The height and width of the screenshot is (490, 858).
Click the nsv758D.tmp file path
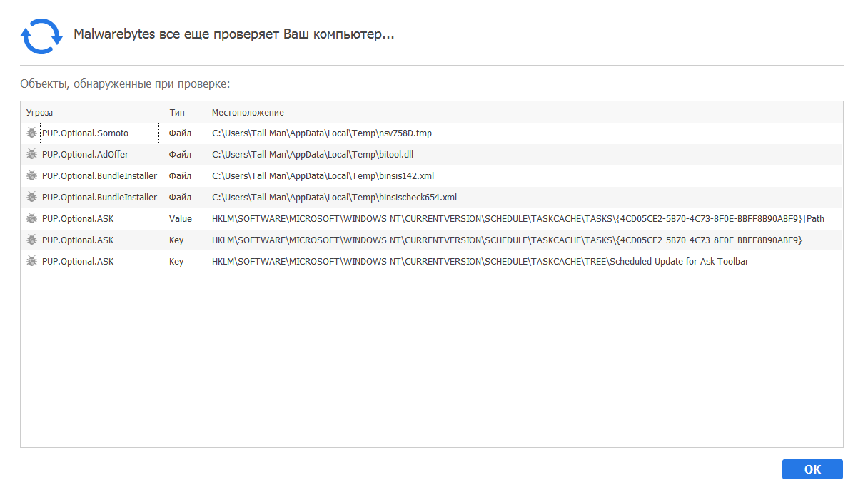click(322, 133)
